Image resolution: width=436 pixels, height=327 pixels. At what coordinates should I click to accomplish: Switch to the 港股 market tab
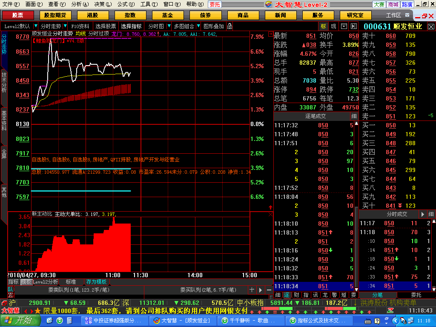coord(92,15)
